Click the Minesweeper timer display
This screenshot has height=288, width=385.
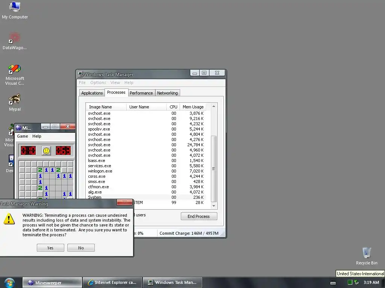(63, 151)
